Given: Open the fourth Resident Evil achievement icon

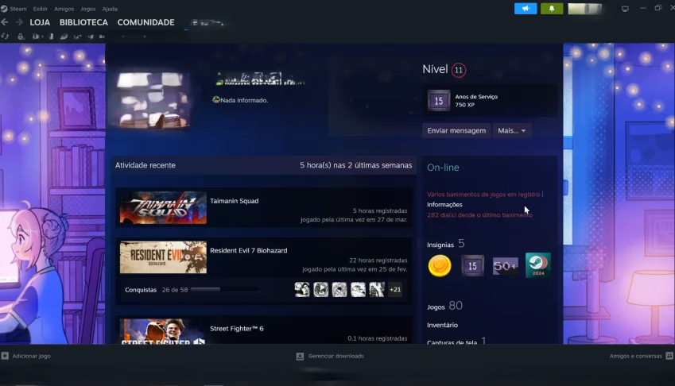Looking at the screenshot, I should coord(358,290).
